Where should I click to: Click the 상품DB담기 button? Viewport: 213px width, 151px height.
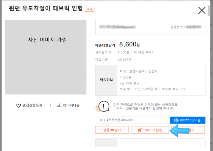pos(112,130)
